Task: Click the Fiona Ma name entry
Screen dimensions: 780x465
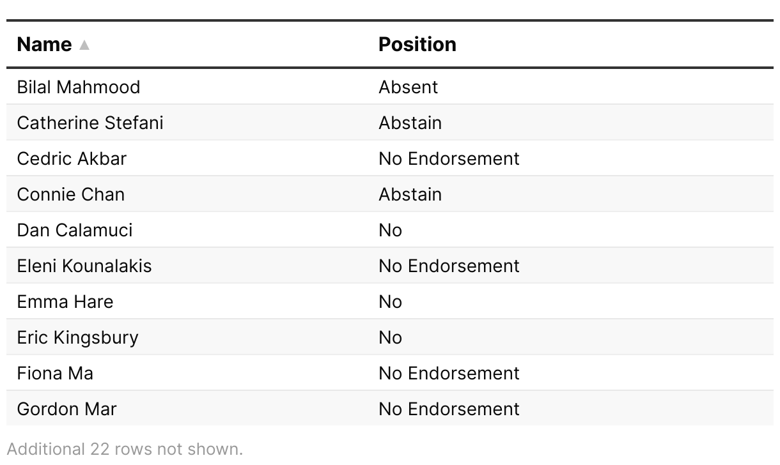Action: tap(55, 373)
